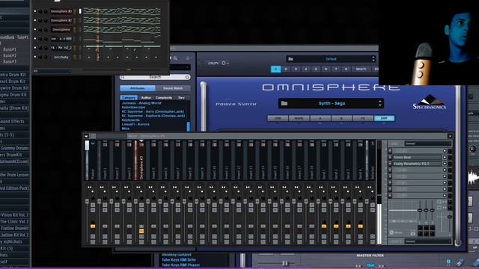
Task: Select Omnisphere part 1 button
Action: click(x=275, y=69)
